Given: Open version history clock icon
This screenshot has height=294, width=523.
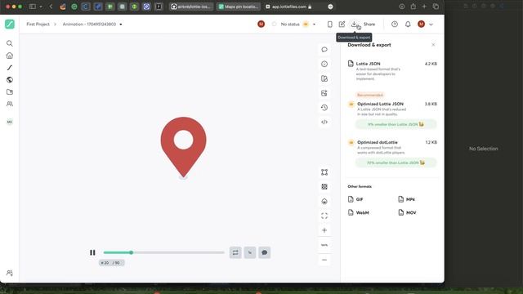Looking at the screenshot, I should click(324, 108).
